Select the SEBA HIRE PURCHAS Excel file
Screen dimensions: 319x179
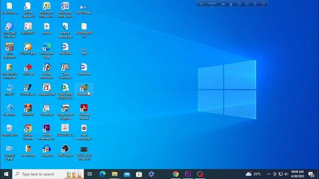(x=65, y=91)
